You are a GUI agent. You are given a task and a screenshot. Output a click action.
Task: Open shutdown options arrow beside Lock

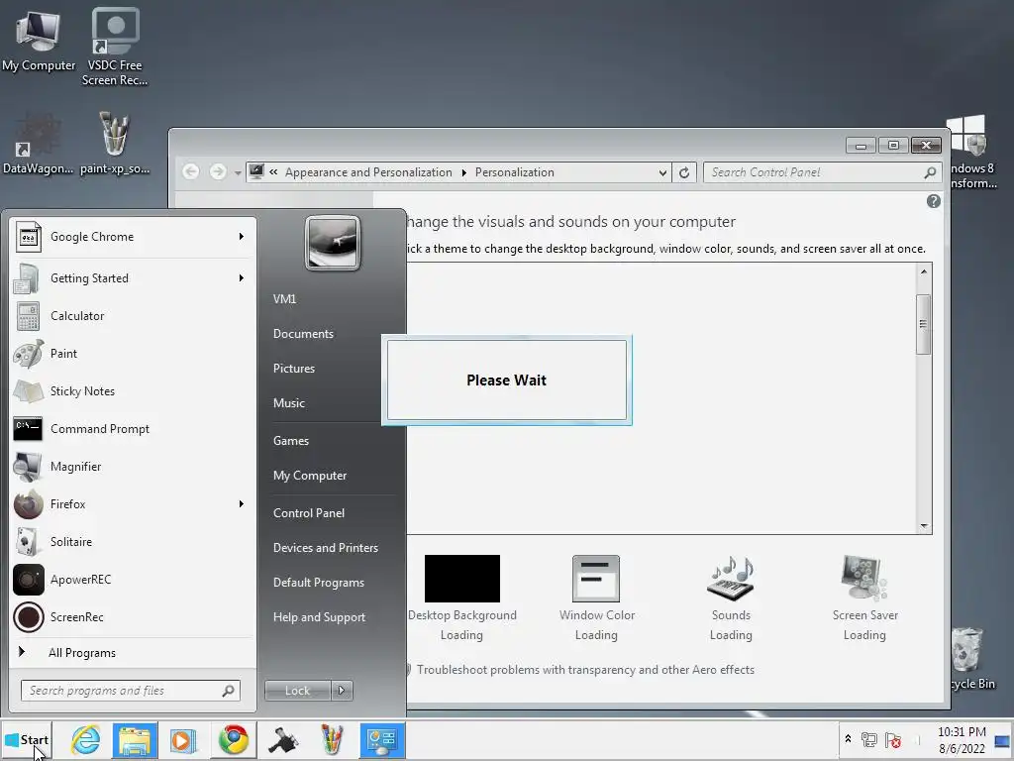[342, 691]
